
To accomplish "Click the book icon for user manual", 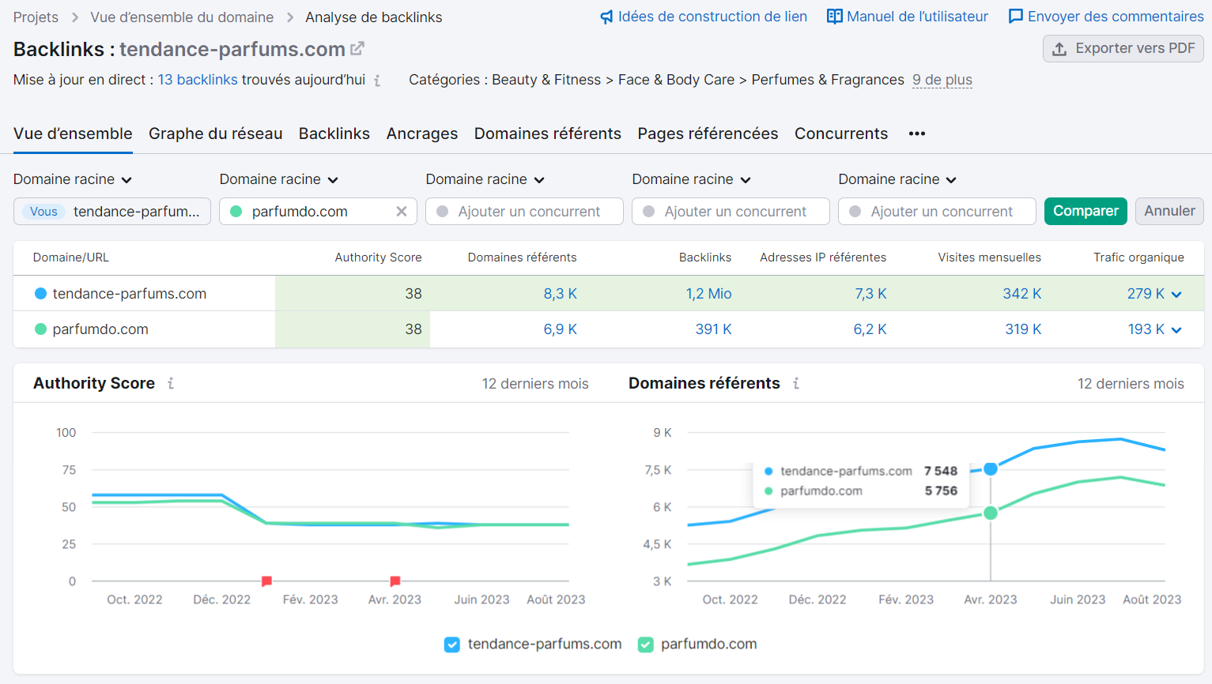I will [834, 17].
